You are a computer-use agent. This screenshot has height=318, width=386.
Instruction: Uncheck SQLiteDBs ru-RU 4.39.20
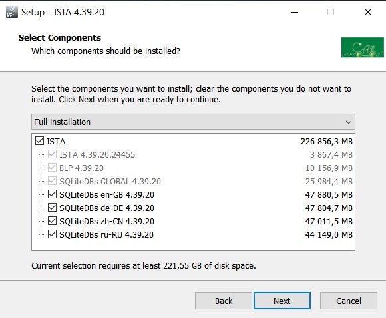coord(52,234)
